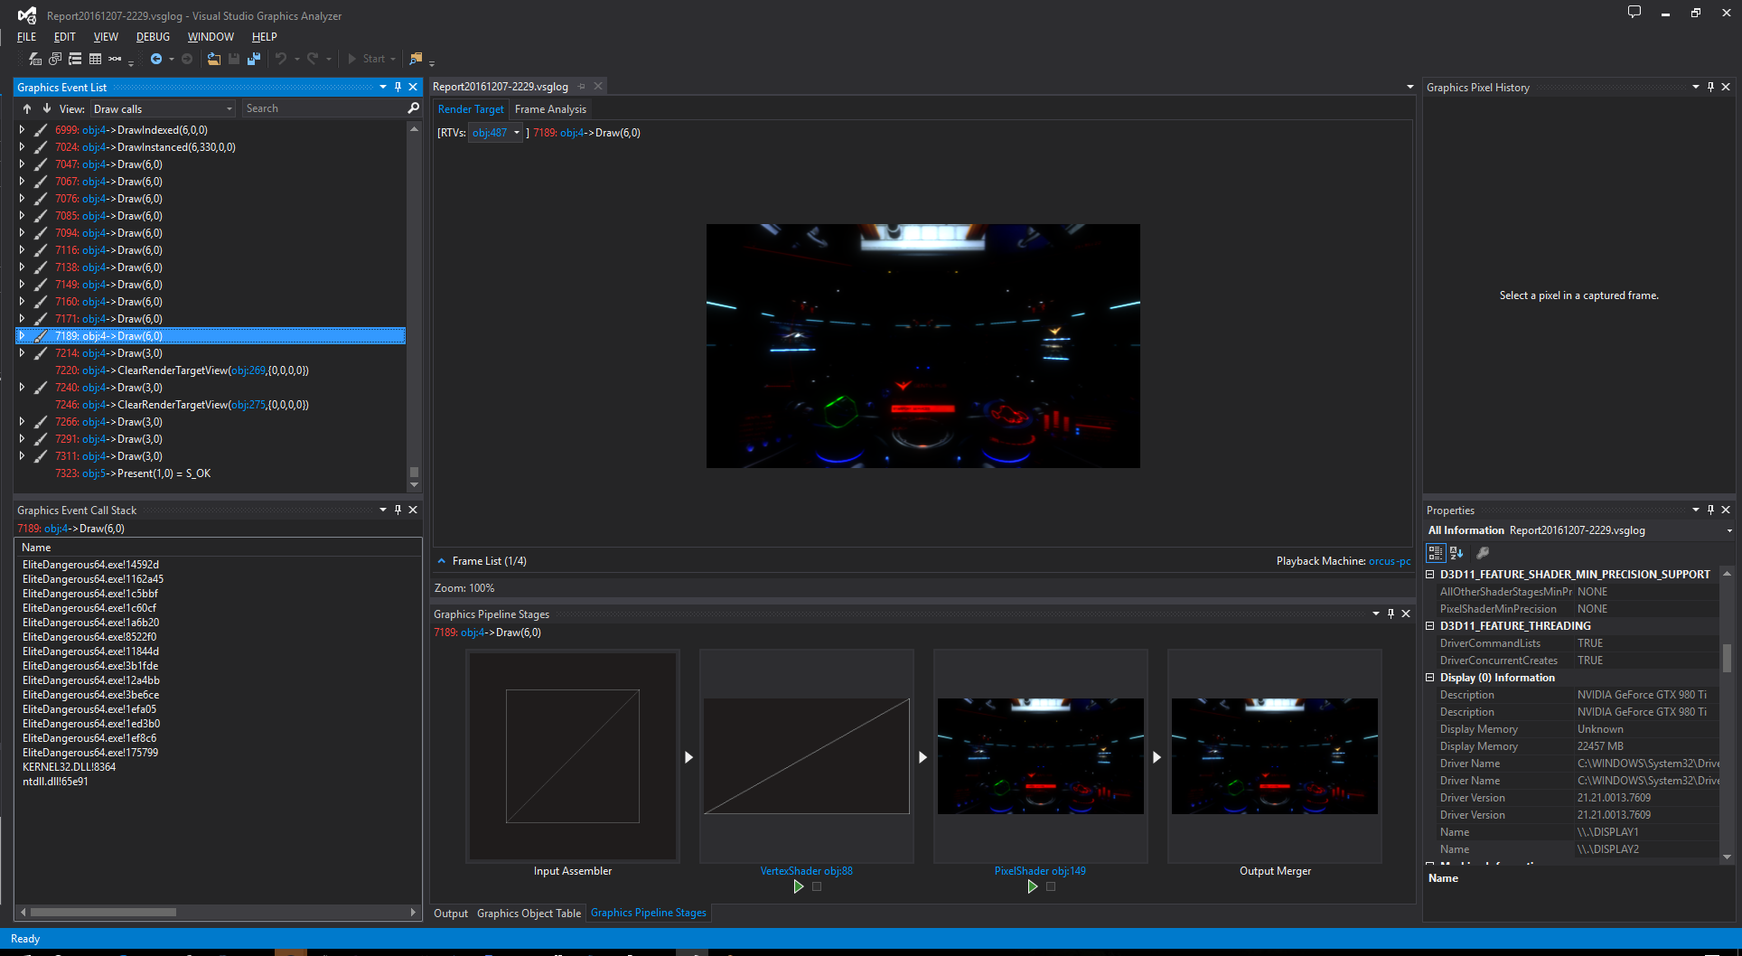Switch to the Render Target tab
This screenshot has height=956, width=1742.
pyautogui.click(x=471, y=109)
